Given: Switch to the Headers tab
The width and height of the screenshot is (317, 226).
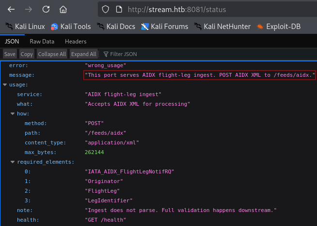Looking at the screenshot, I should point(75,42).
